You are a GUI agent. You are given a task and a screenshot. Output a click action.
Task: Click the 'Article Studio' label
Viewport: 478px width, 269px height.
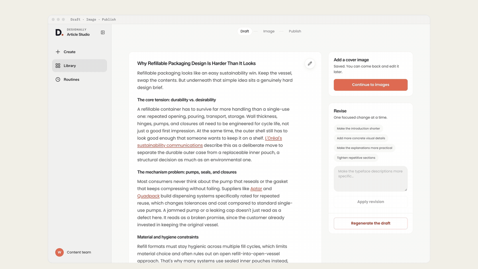tap(78, 35)
